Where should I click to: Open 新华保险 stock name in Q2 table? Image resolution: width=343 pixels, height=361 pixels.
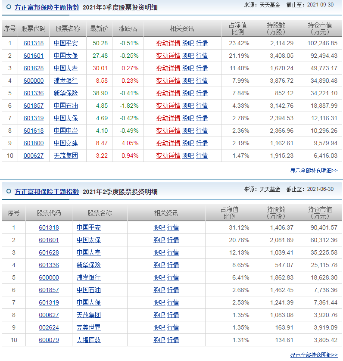(x=88, y=265)
